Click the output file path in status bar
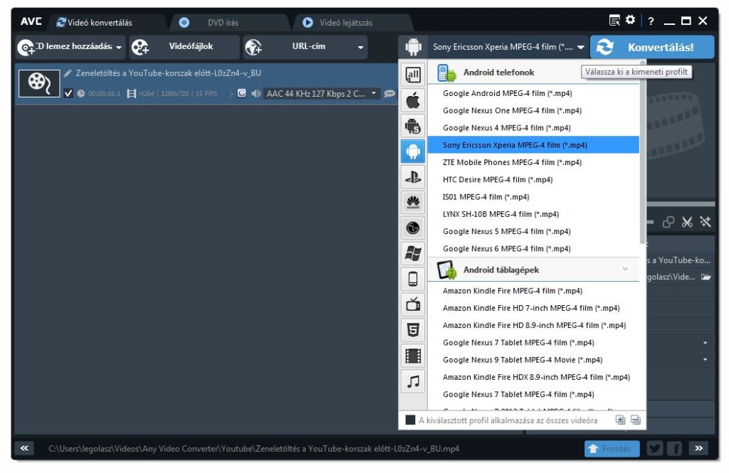 tap(253, 448)
